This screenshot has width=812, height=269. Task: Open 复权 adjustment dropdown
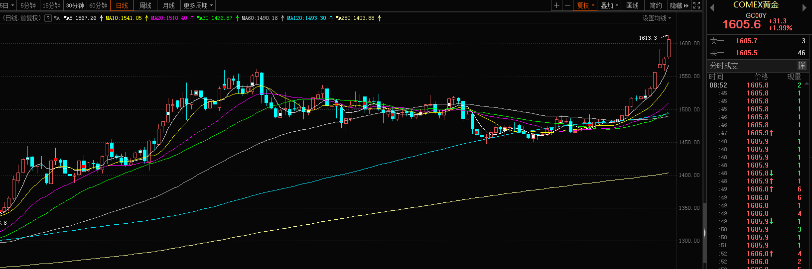point(586,5)
